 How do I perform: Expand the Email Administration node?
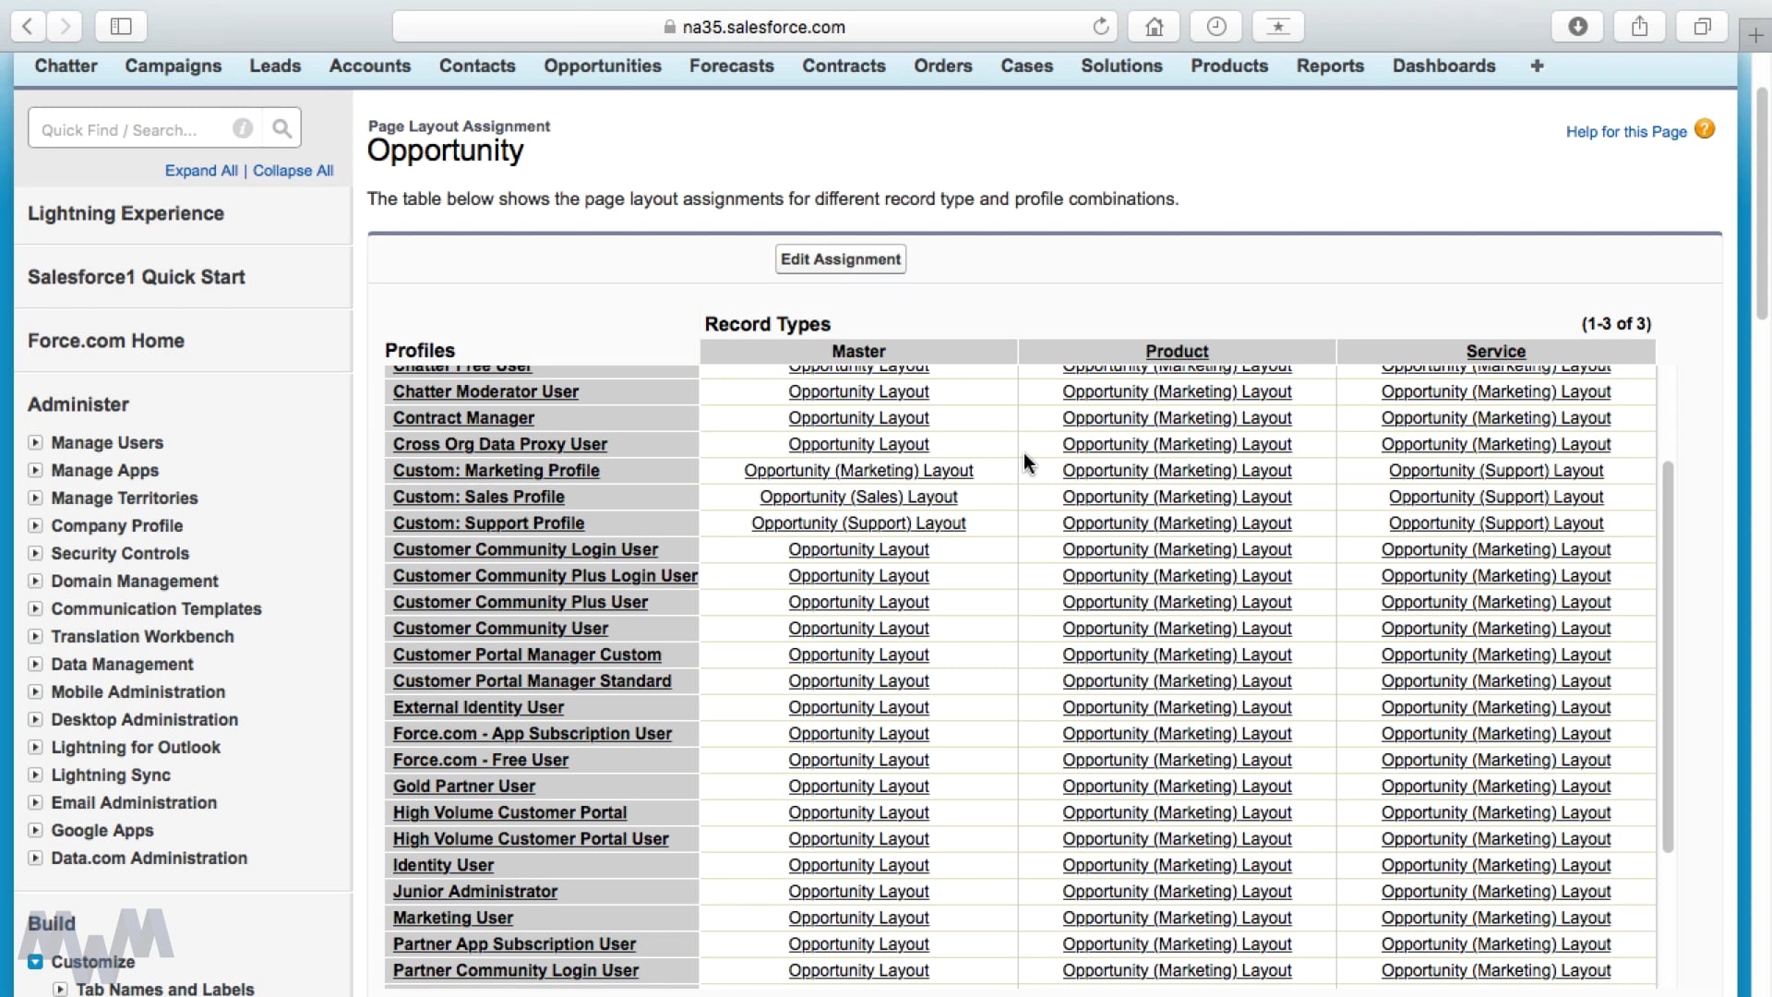pos(35,802)
